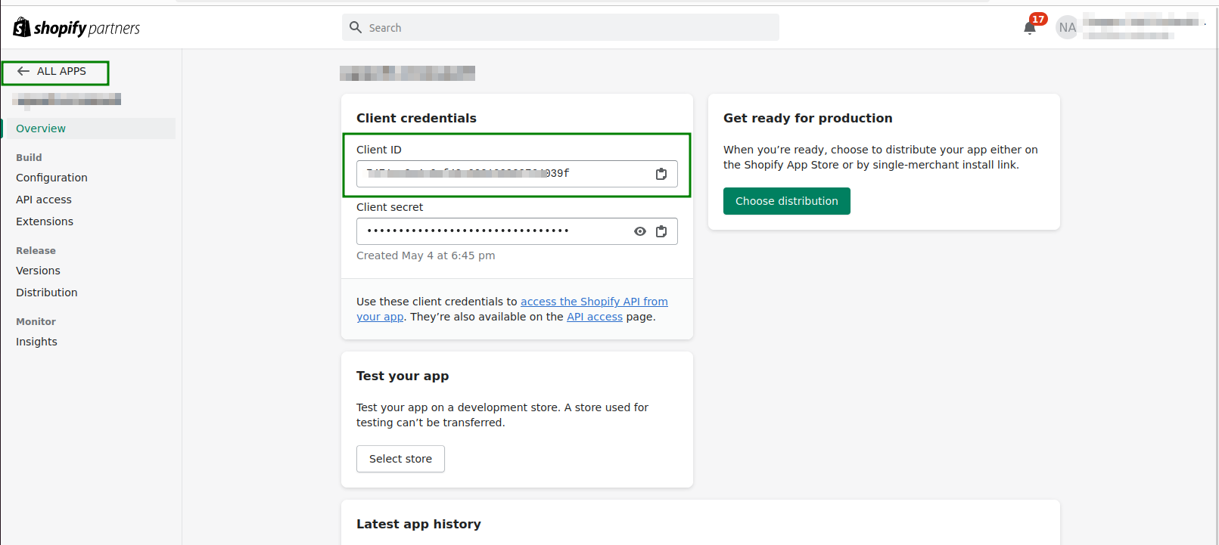
Task: Go back with the ALL APPS arrow
Action: click(x=23, y=71)
